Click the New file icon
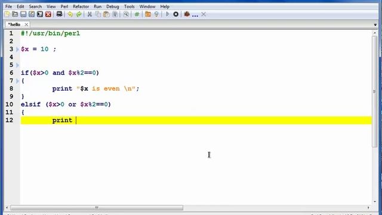 point(7,14)
